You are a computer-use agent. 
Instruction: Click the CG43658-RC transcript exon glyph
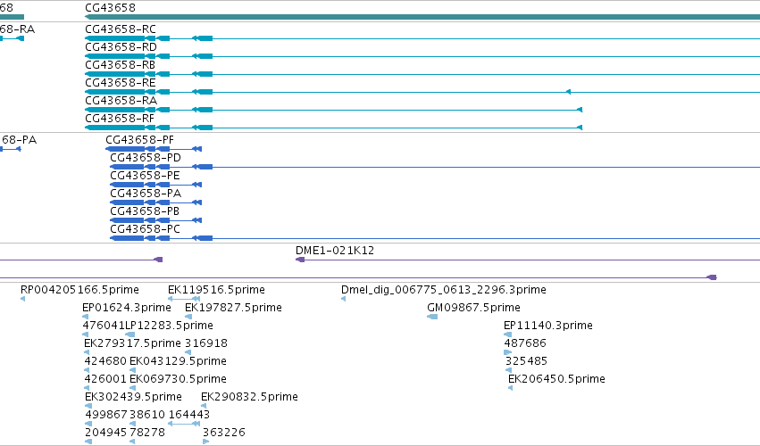[x=115, y=38]
